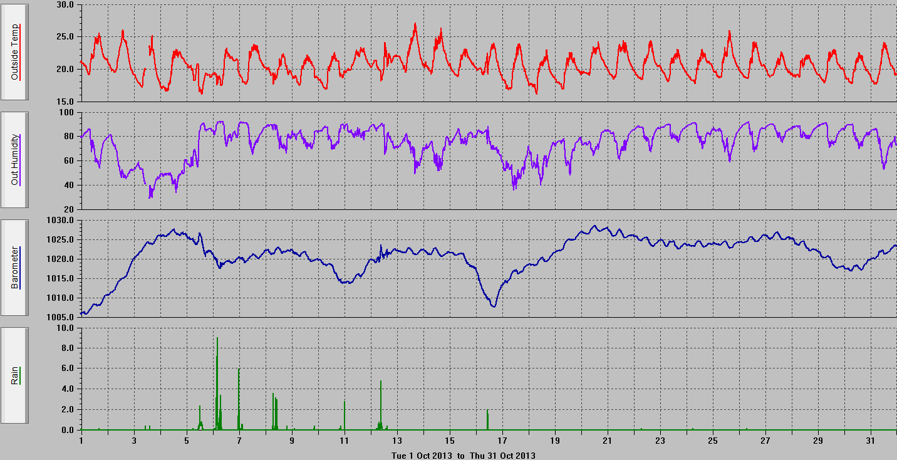Click day '21' on the time axis
This screenshot has width=897, height=460.
(x=608, y=441)
